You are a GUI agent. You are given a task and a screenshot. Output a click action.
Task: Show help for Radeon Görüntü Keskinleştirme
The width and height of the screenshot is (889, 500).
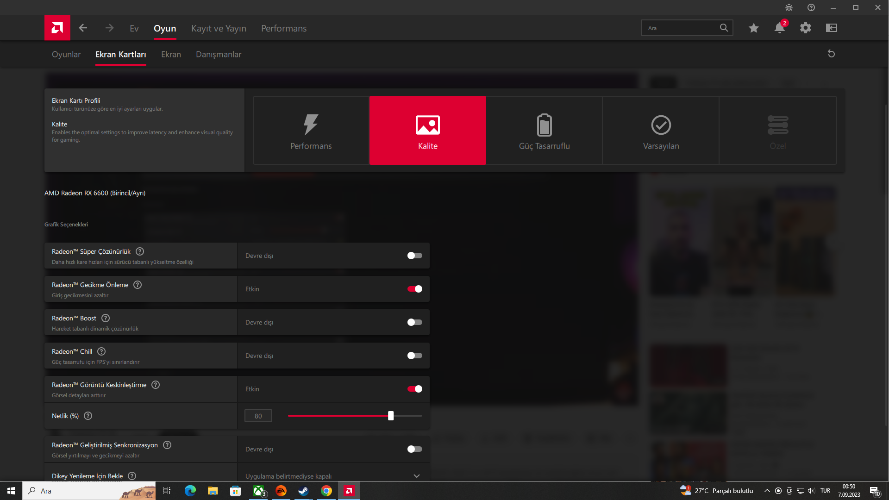(x=156, y=385)
